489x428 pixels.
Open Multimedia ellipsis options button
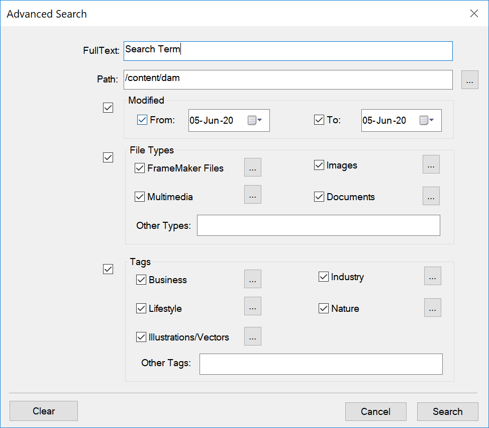pos(253,195)
